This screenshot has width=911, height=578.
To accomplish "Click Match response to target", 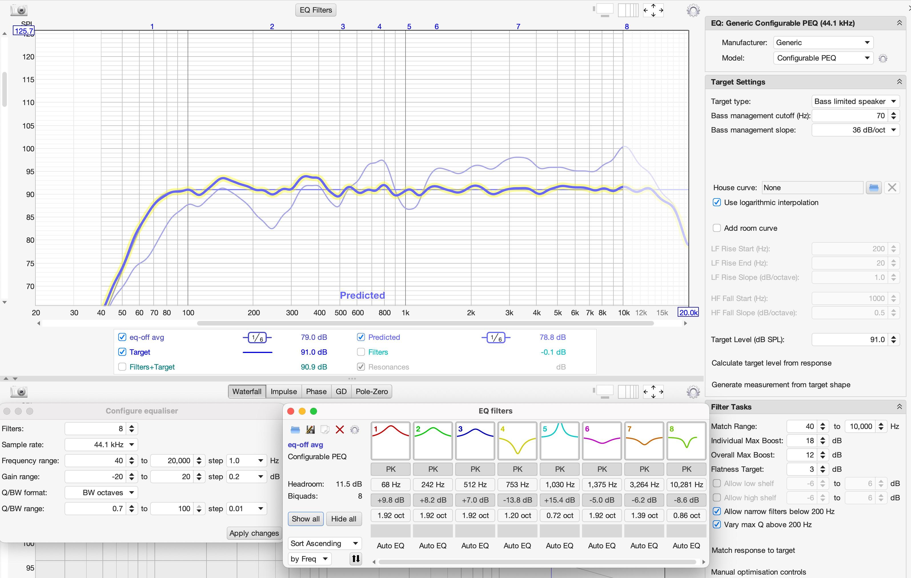I will click(753, 550).
